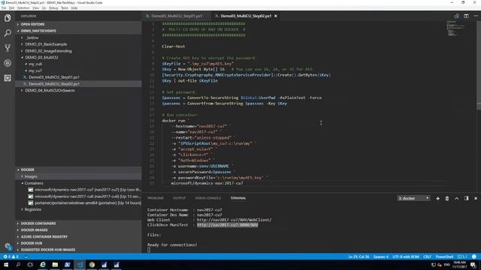Click the UTF-8 with BOM encoding status
This screenshot has height=270, width=481.
[406, 256]
